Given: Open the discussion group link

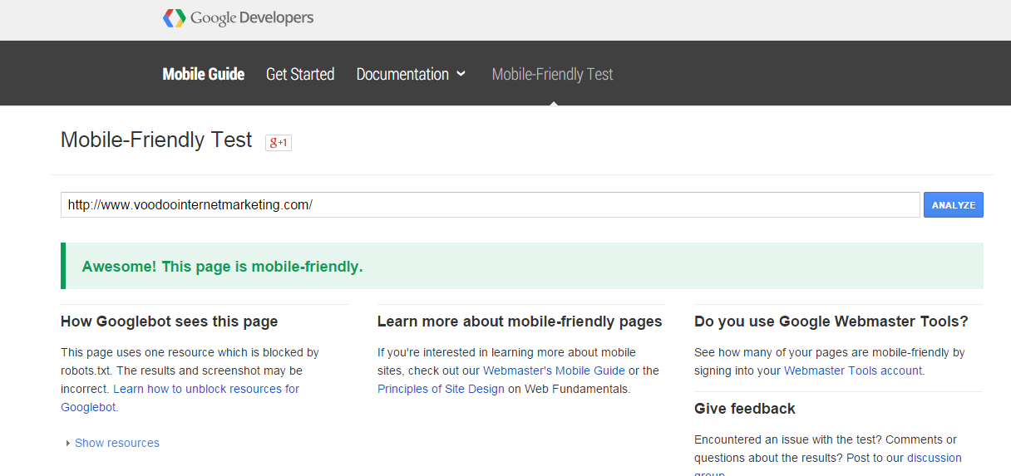Looking at the screenshot, I should tap(934, 458).
